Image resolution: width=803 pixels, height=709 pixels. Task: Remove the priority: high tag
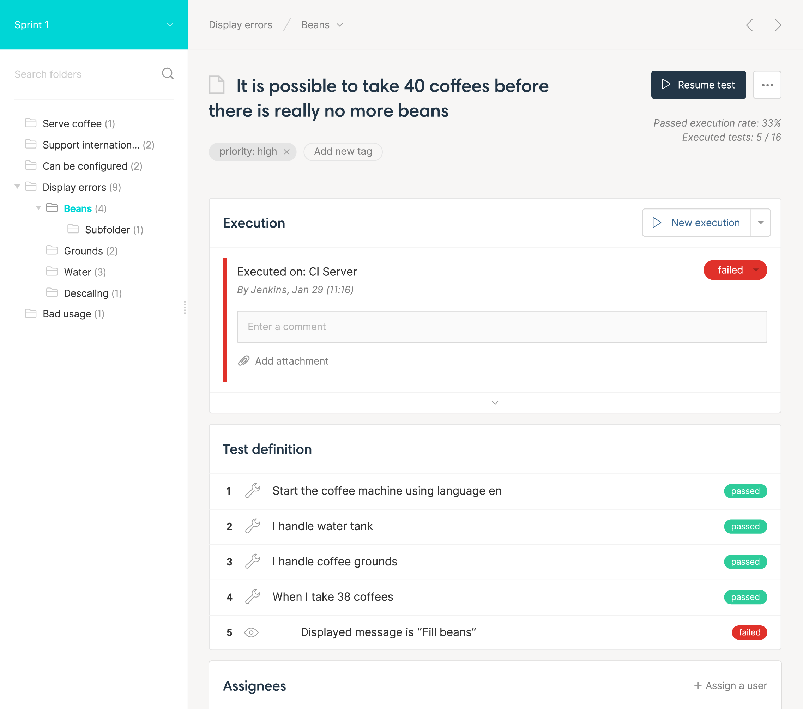pos(287,152)
